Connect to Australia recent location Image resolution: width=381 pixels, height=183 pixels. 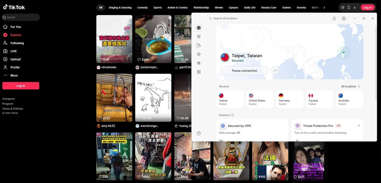click(x=349, y=99)
